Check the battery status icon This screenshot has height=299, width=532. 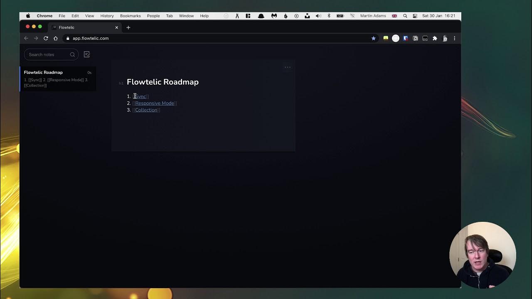click(340, 16)
